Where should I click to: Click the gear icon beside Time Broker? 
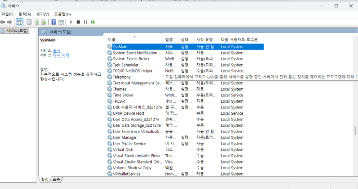[109, 95]
